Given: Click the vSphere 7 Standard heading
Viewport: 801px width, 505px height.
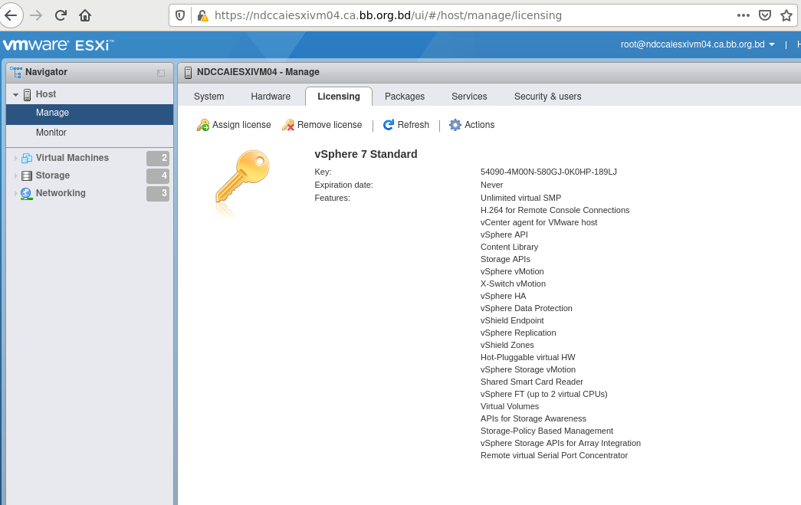Looking at the screenshot, I should [366, 154].
